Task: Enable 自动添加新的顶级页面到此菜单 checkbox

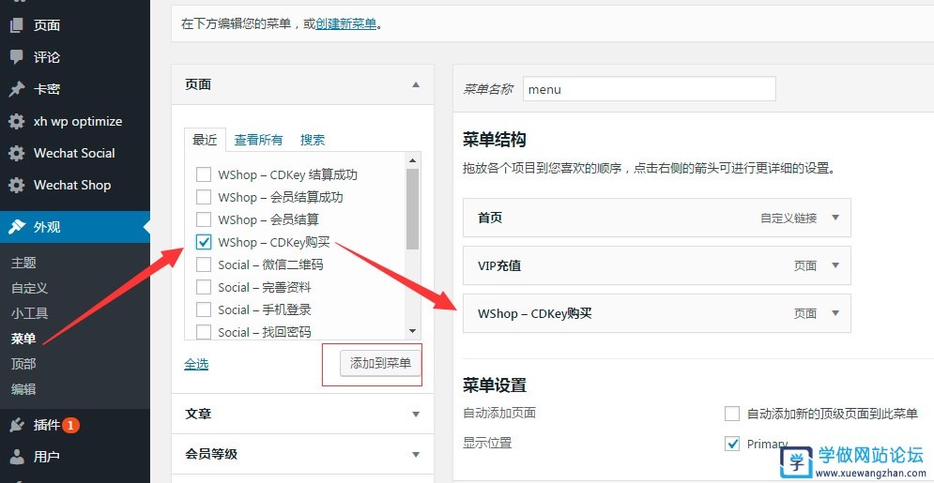Action: (x=732, y=414)
